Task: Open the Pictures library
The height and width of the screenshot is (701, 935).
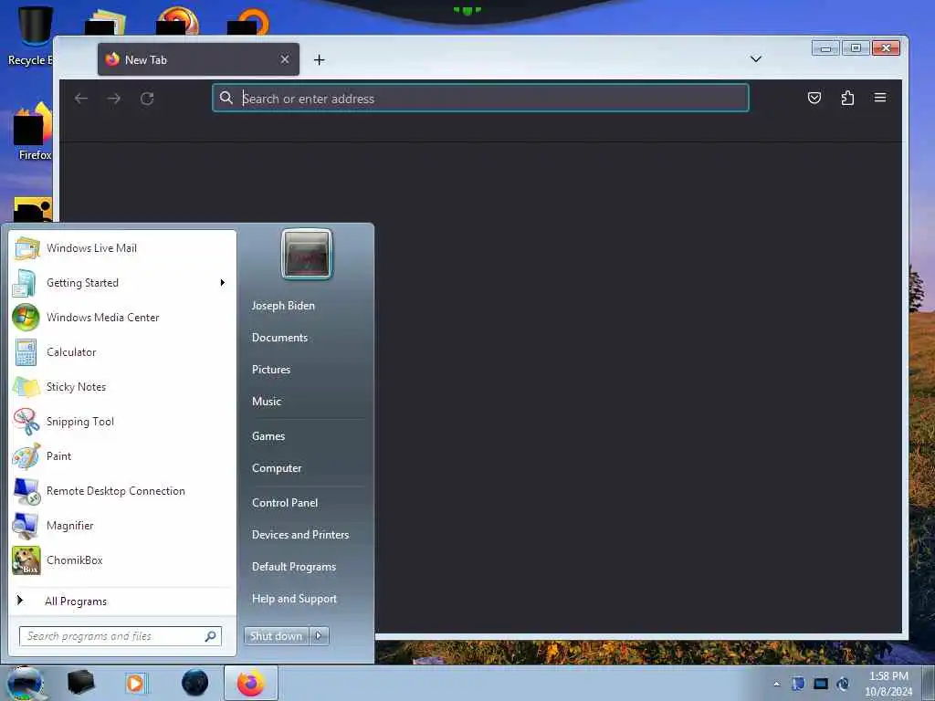Action: [271, 370]
